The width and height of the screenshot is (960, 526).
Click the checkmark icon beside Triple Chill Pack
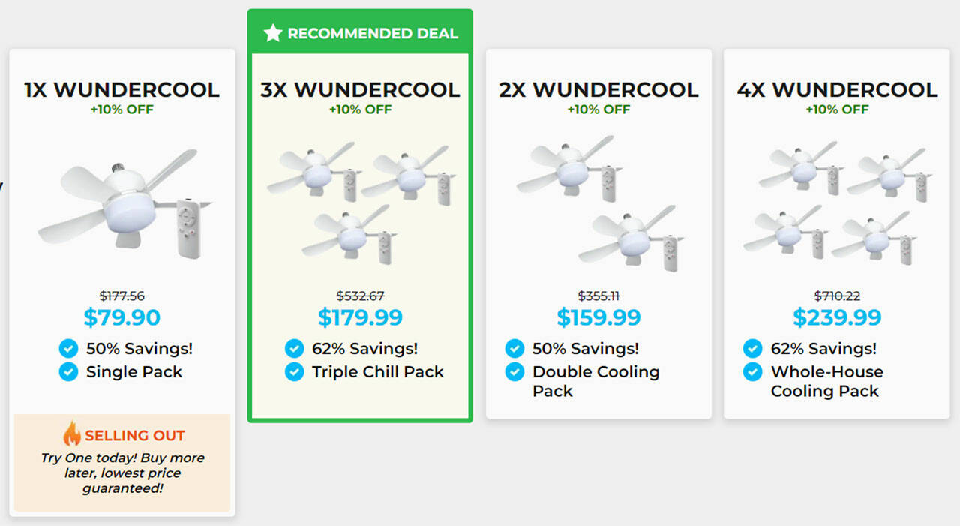point(294,371)
